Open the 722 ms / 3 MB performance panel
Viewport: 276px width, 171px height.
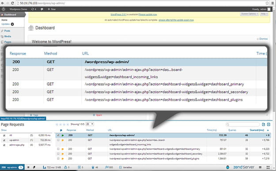[52, 167]
